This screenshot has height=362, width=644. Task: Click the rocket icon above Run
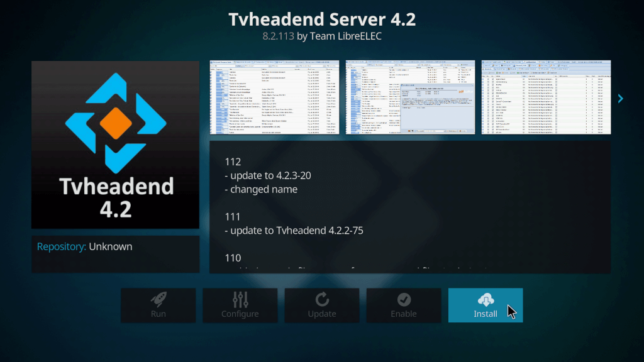point(158,299)
